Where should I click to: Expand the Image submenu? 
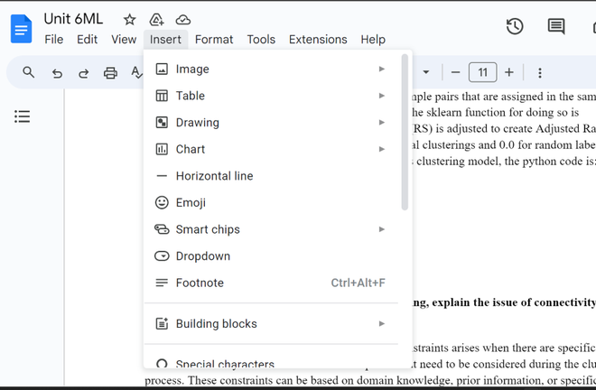coord(271,69)
